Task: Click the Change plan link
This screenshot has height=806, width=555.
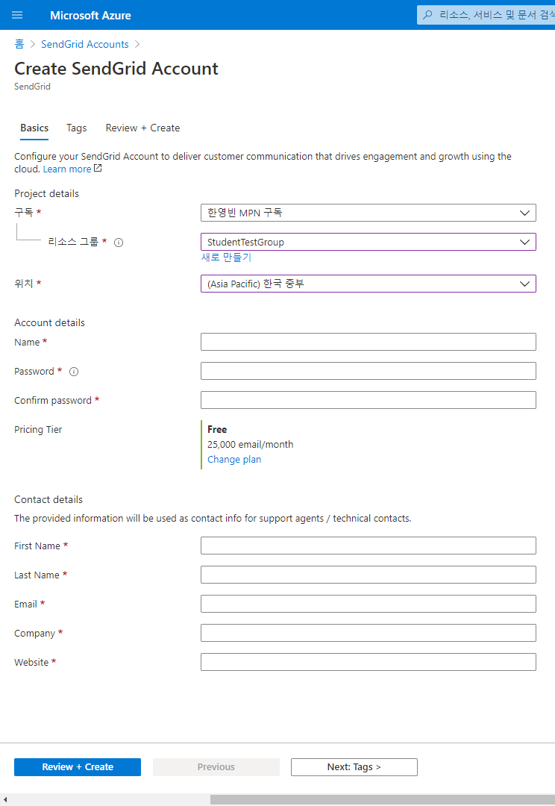Action: [x=234, y=460]
